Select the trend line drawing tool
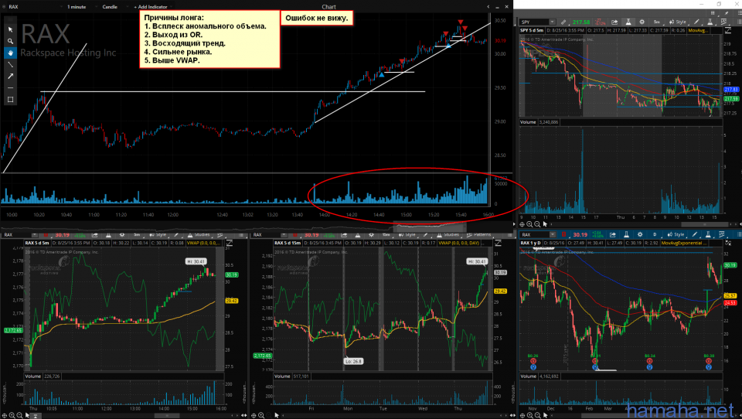The height and width of the screenshot is (419, 742). [x=10, y=64]
